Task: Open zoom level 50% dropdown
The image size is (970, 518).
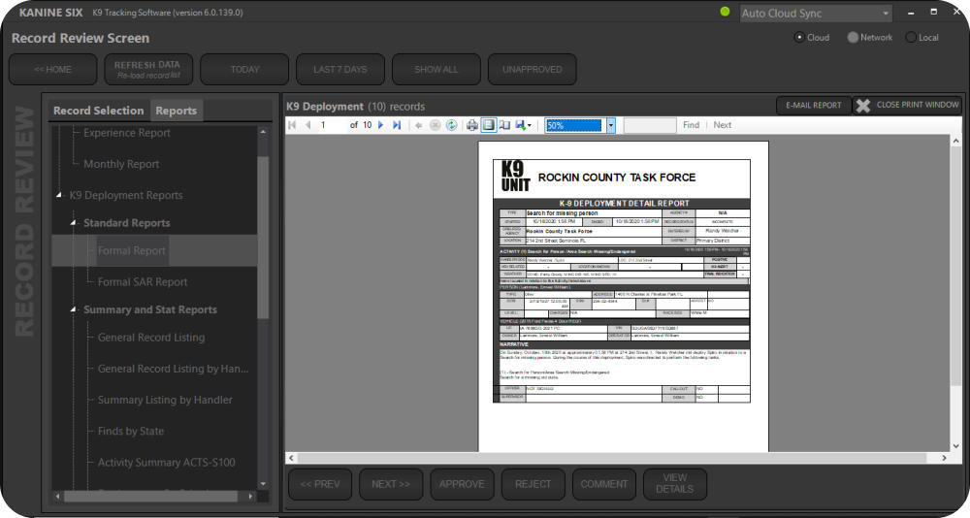Action: (x=610, y=125)
